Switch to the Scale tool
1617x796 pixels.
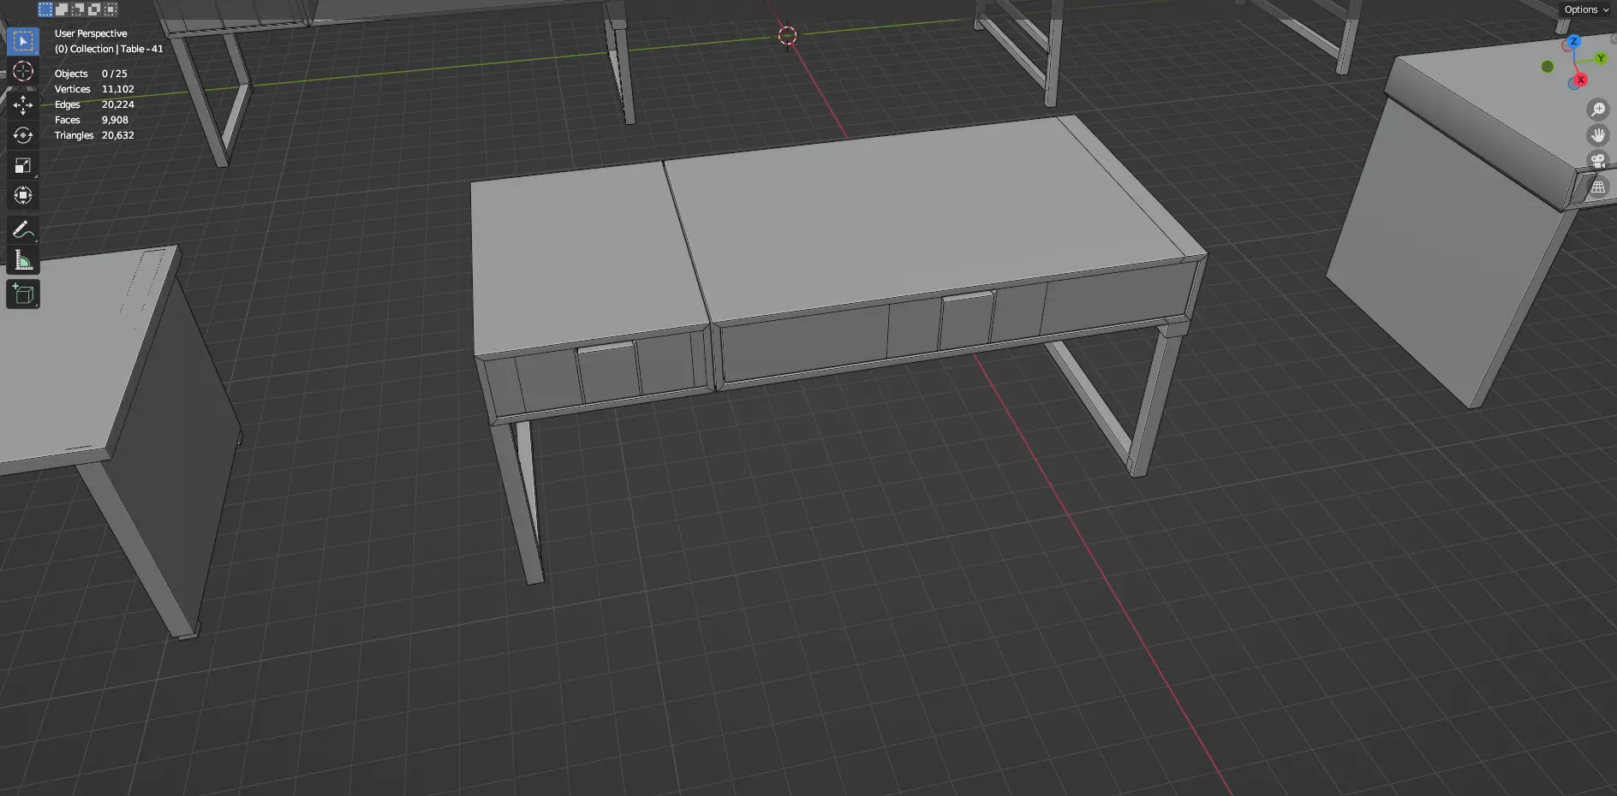point(23,165)
